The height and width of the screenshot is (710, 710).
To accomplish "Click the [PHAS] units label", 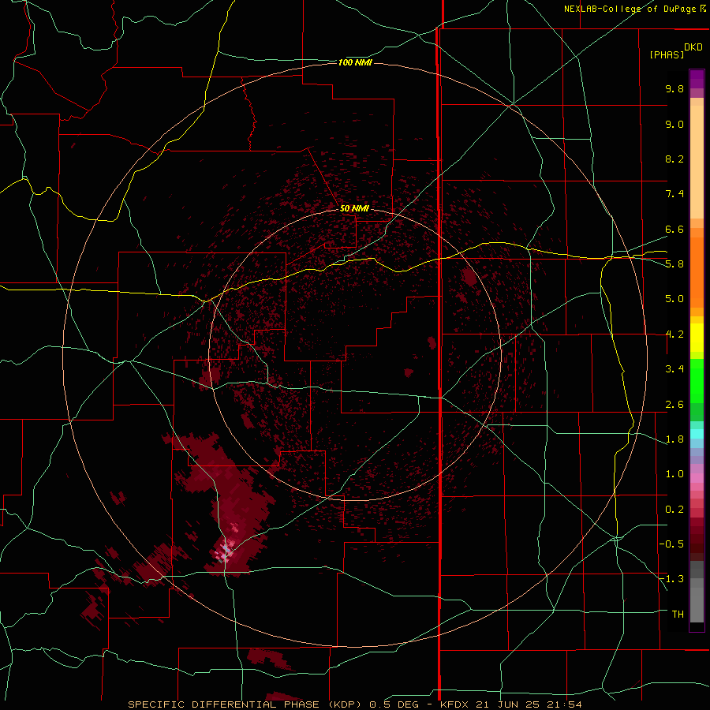I will click(667, 54).
